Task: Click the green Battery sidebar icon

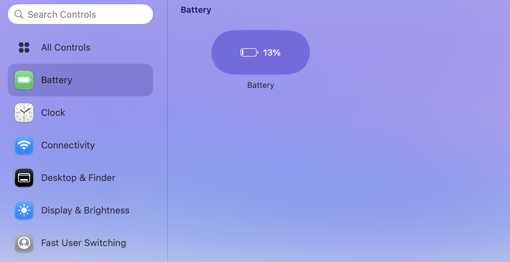Action: click(24, 80)
